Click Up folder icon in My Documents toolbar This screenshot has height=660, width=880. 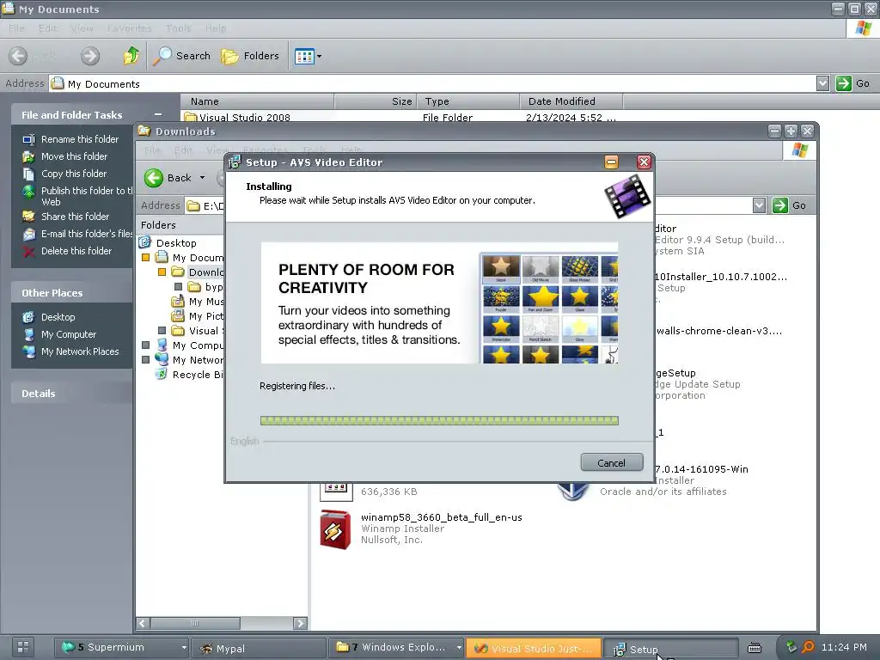[x=131, y=56]
